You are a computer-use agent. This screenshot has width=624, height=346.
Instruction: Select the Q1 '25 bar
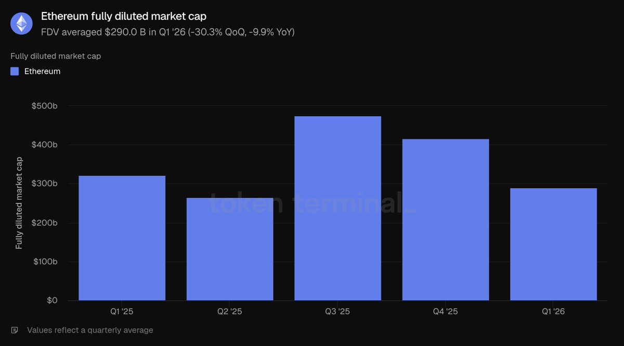point(122,238)
